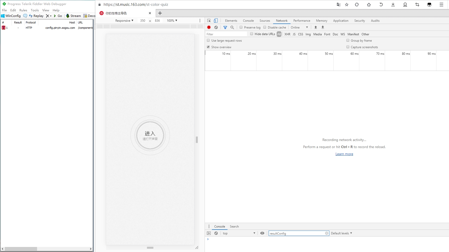Click browser home icon

point(369,5)
